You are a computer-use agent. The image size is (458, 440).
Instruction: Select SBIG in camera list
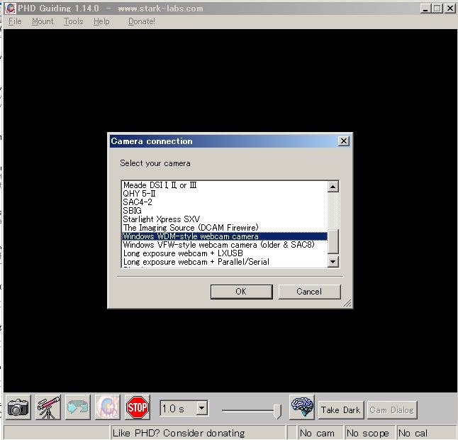pyautogui.click(x=224, y=211)
